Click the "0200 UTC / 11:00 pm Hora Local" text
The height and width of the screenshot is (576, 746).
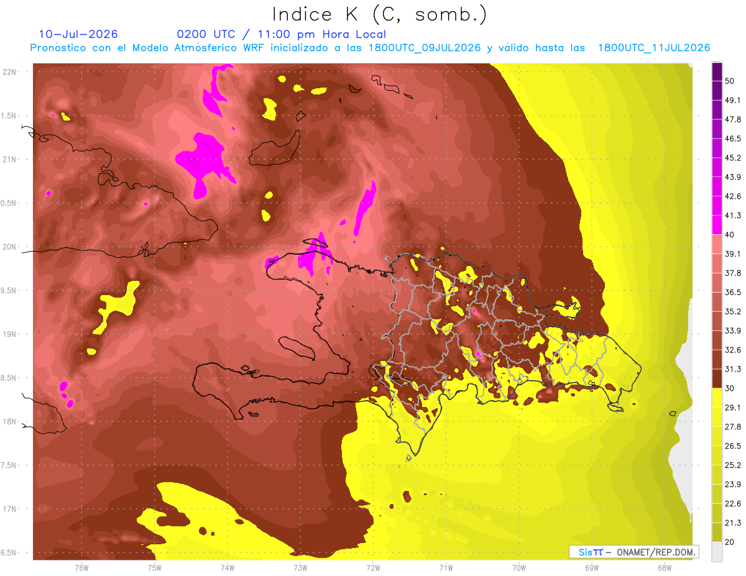click(x=281, y=35)
